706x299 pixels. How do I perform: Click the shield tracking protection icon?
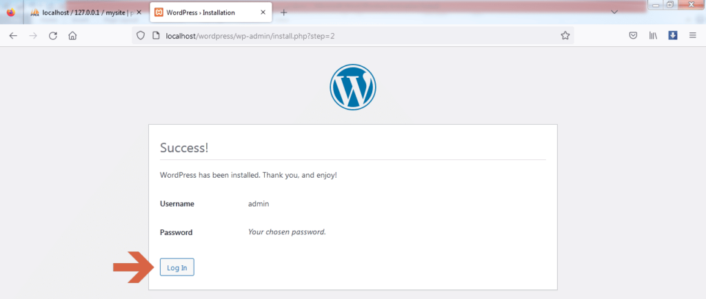click(141, 36)
